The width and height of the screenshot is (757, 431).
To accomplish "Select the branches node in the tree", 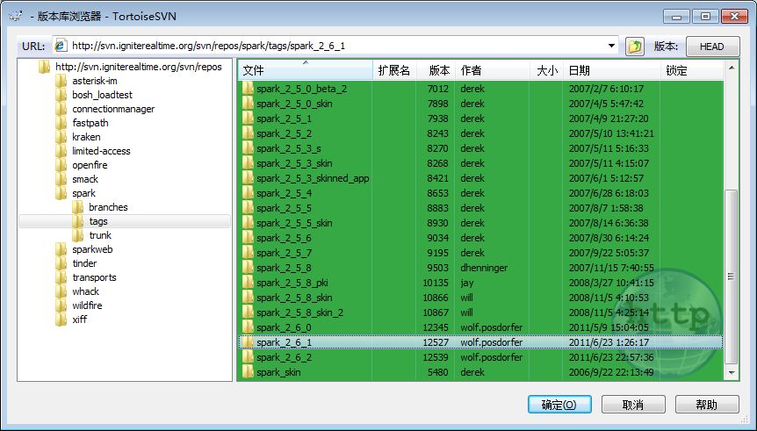I will pyautogui.click(x=109, y=207).
